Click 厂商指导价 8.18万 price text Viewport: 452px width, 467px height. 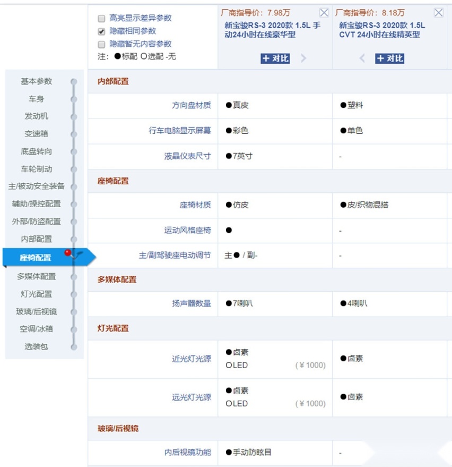tap(370, 13)
